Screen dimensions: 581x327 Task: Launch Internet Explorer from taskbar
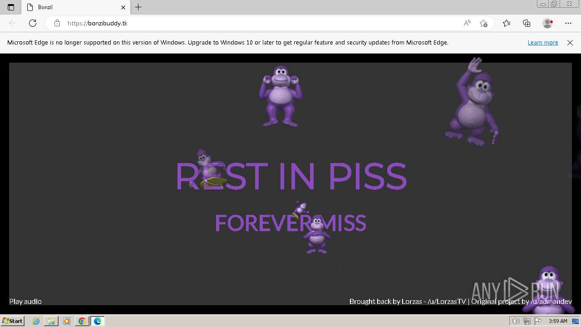point(36,321)
